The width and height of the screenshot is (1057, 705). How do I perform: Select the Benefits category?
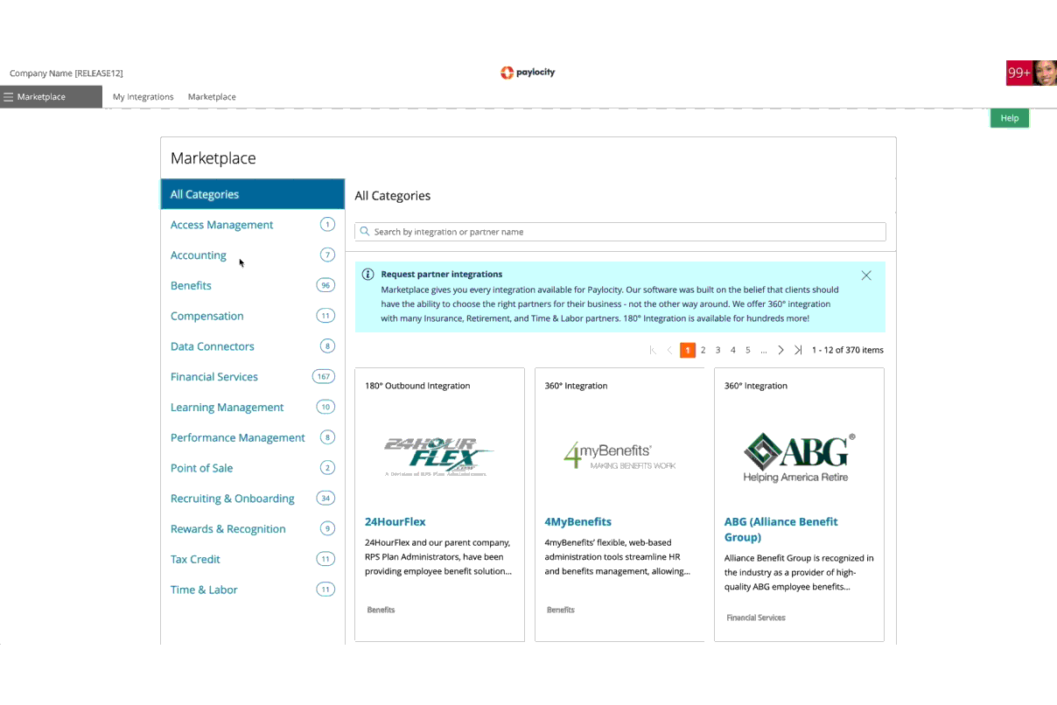click(x=253, y=285)
